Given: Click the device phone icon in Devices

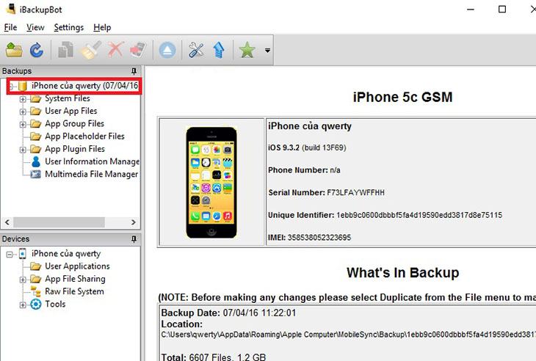Looking at the screenshot, I should click(x=23, y=254).
